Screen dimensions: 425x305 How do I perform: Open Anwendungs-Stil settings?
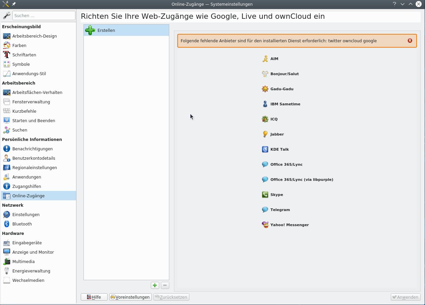[39, 73]
